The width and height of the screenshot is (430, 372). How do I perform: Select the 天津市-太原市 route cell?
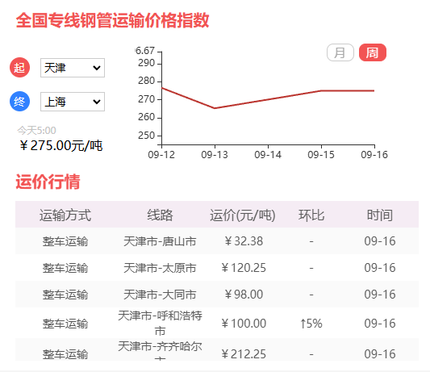(160, 268)
